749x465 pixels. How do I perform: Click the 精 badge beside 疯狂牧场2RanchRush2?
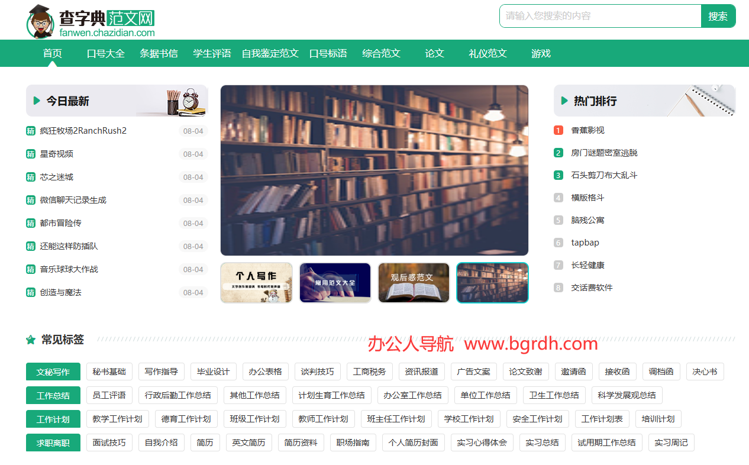(x=30, y=131)
